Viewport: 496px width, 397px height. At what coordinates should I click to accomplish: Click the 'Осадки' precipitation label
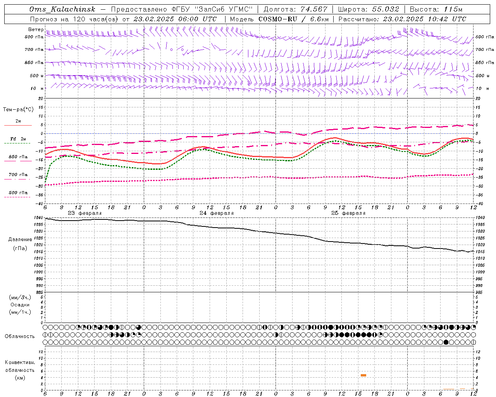pyautogui.click(x=20, y=305)
